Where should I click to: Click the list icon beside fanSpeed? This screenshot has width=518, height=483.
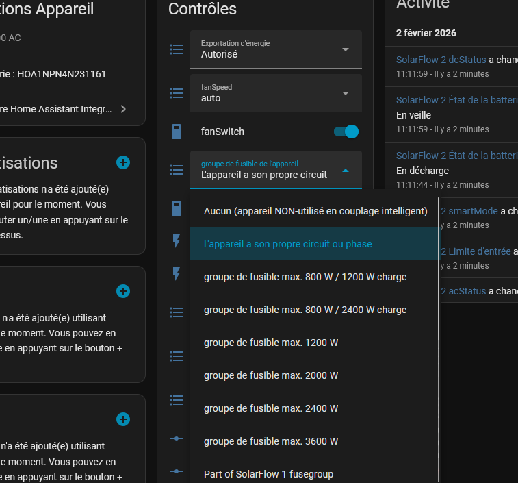click(x=177, y=93)
